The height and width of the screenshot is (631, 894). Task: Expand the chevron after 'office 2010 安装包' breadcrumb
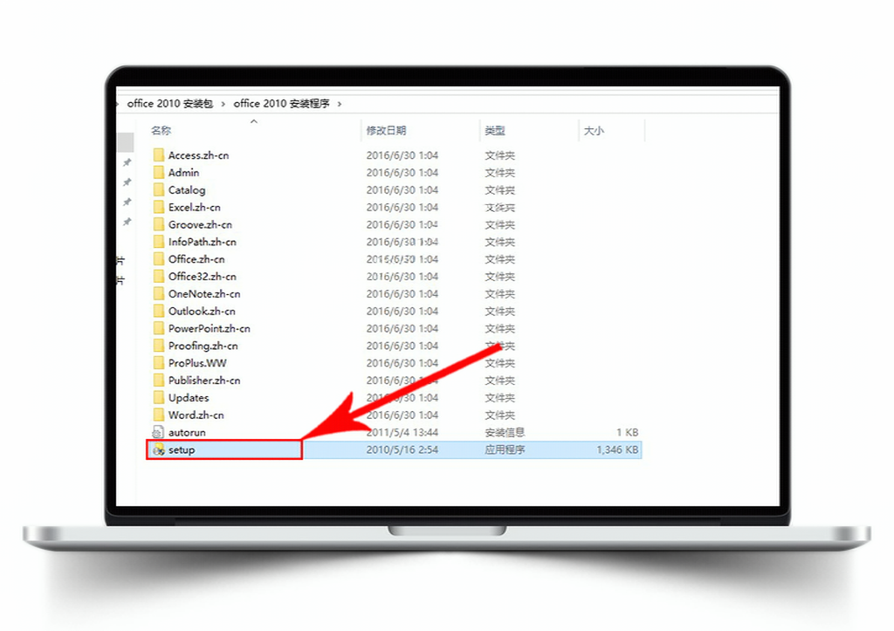(x=223, y=104)
